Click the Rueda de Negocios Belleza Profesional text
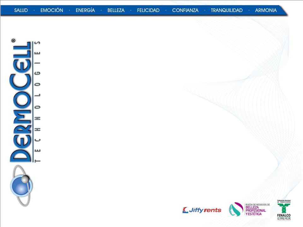 (258, 210)
